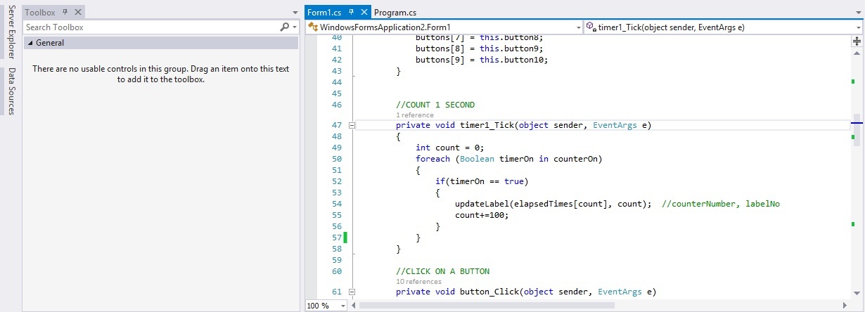
Task: Click the Search Toolbox input field
Action: [x=150, y=27]
